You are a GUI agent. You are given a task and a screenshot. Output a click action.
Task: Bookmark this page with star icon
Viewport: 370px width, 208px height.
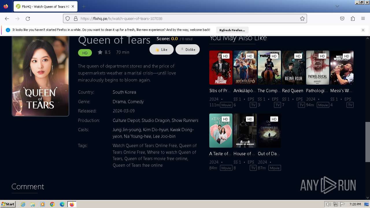click(x=302, y=18)
